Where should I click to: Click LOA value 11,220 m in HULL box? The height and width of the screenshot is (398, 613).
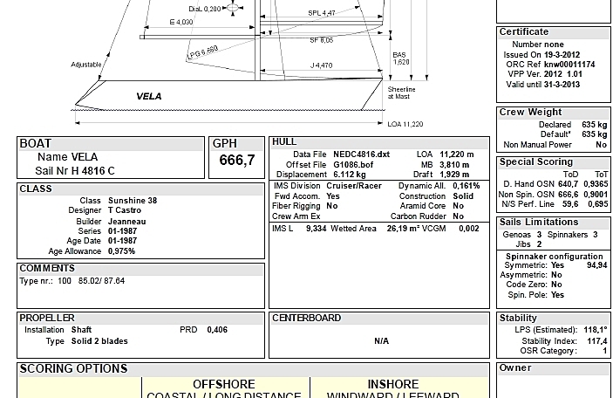(x=457, y=154)
